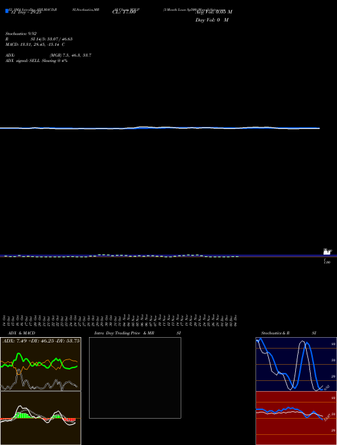The width and height of the screenshot is (337, 445).
Task: Open the RSI chart with the red background
Action: [x=296, y=418]
